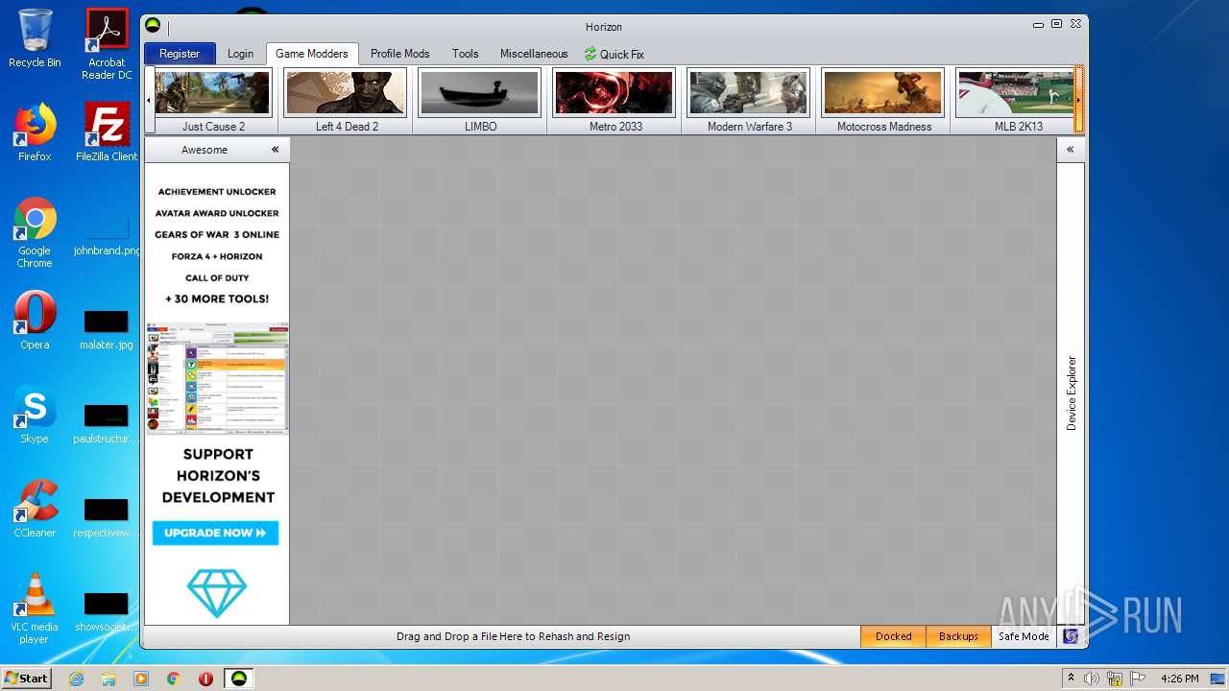Open the Just Cause 2 game modder
The height and width of the screenshot is (691, 1229).
pos(213,101)
